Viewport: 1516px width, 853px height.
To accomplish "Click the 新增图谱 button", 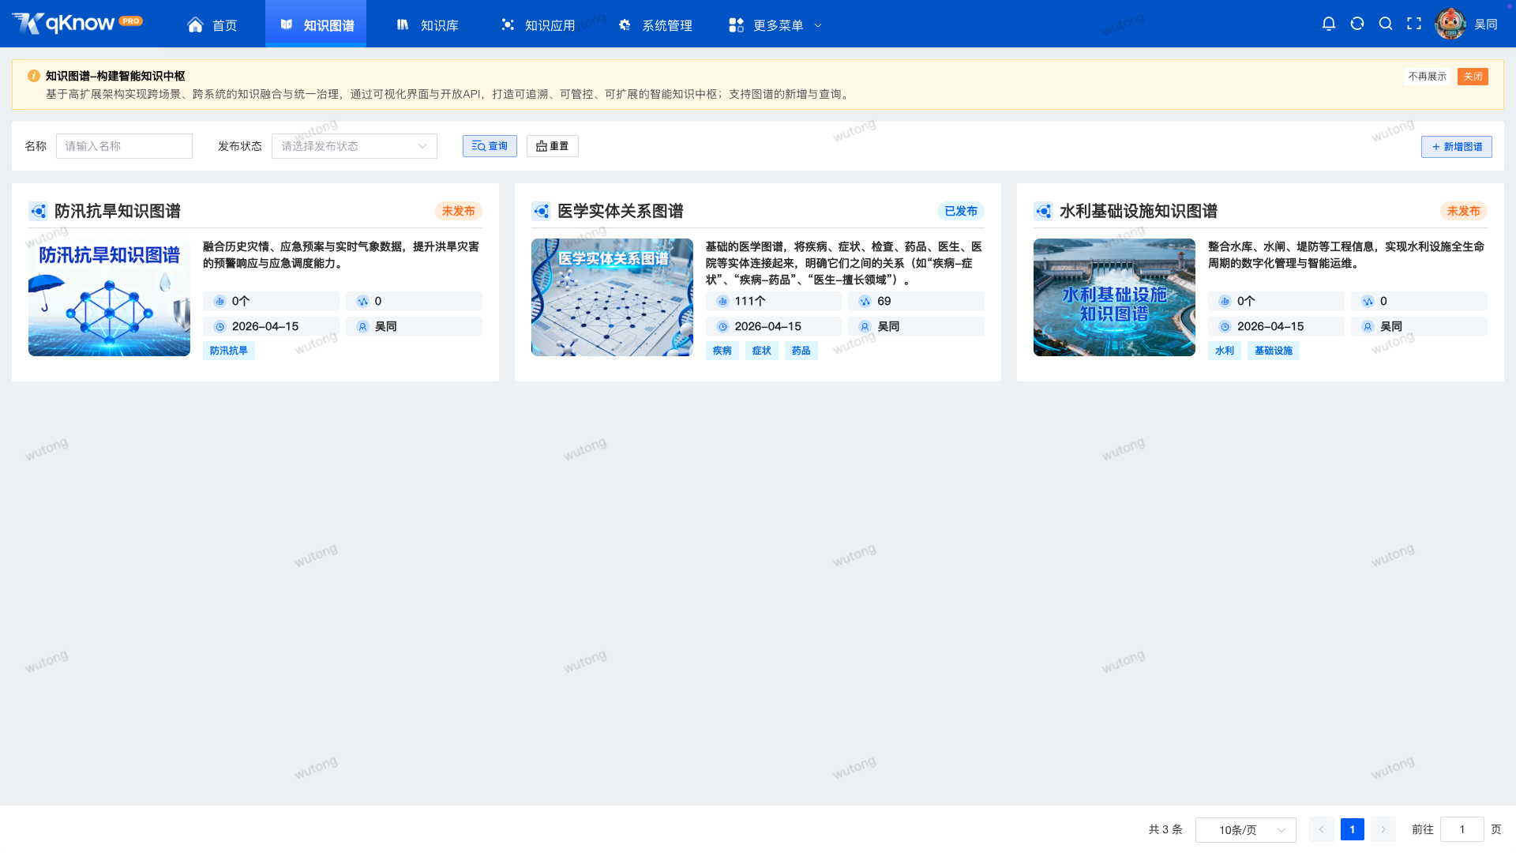I will [x=1457, y=147].
